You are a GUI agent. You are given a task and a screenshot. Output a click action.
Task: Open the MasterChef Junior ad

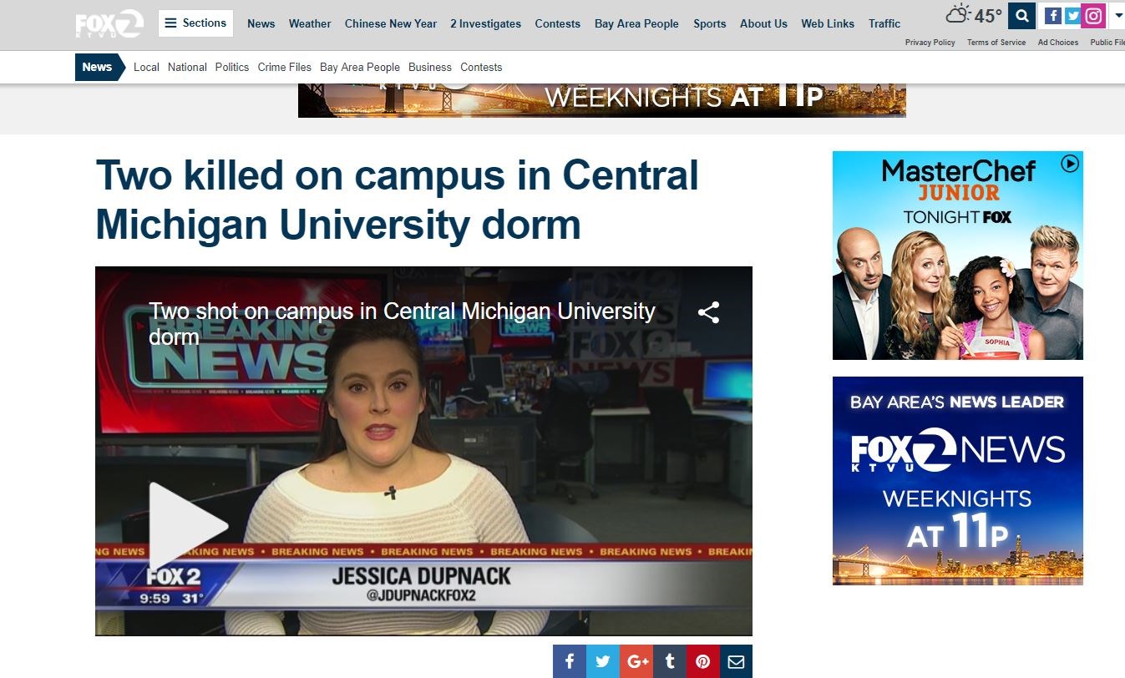point(957,256)
